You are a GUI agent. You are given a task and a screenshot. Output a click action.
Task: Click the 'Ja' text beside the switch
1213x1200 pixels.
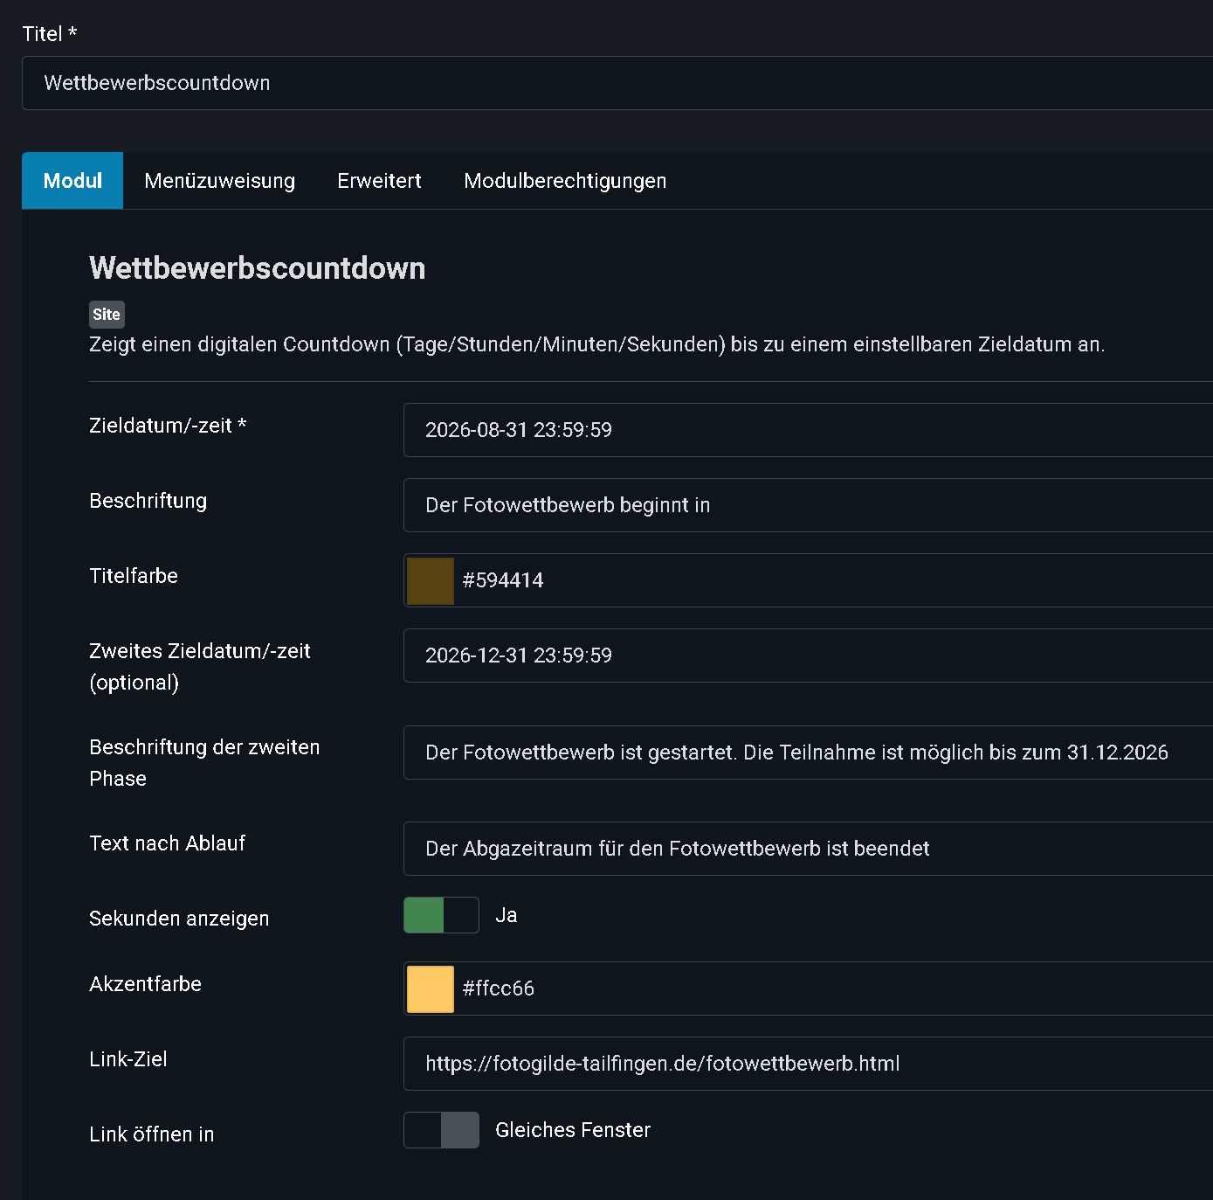[x=507, y=915]
